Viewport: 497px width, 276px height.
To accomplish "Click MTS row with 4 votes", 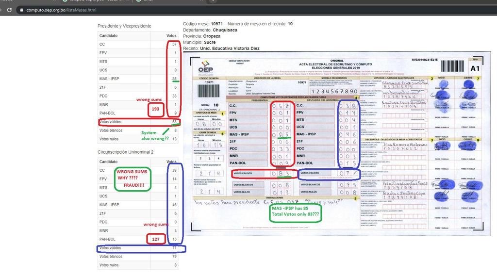I will (138, 188).
